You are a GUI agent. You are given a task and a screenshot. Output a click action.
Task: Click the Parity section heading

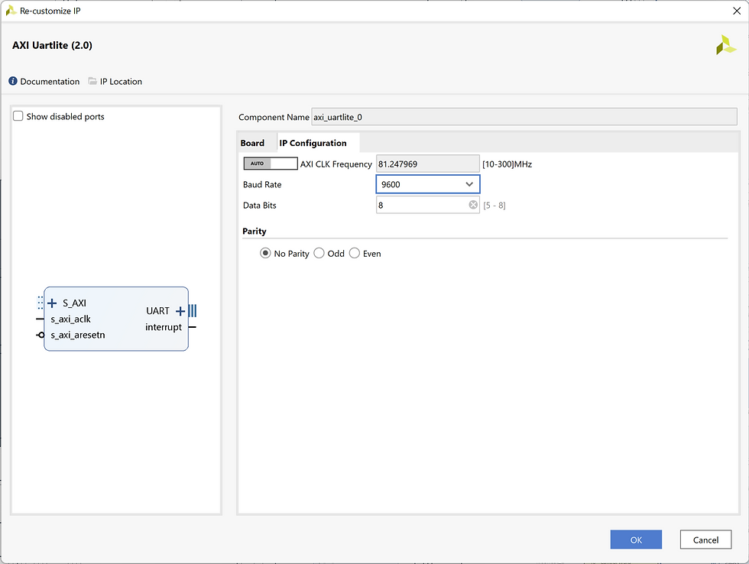point(254,231)
